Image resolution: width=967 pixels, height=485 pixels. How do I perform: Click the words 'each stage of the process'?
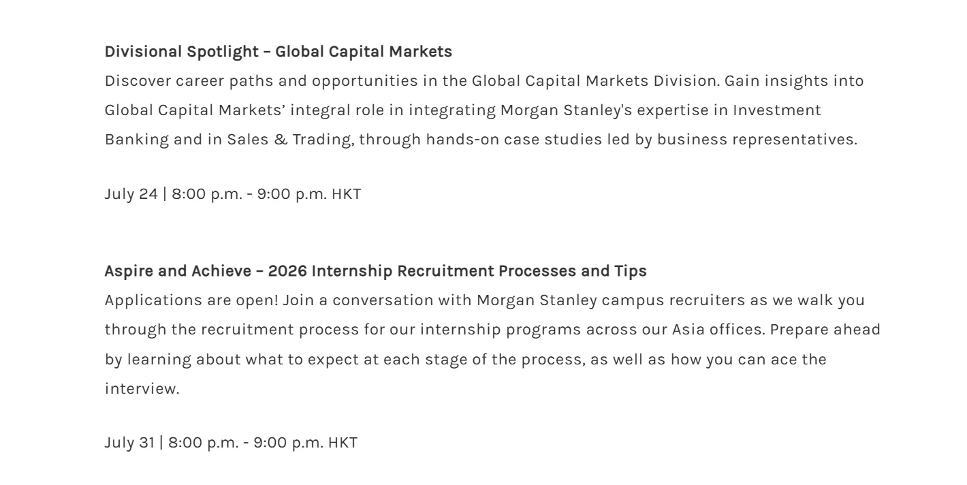pyautogui.click(x=483, y=360)
